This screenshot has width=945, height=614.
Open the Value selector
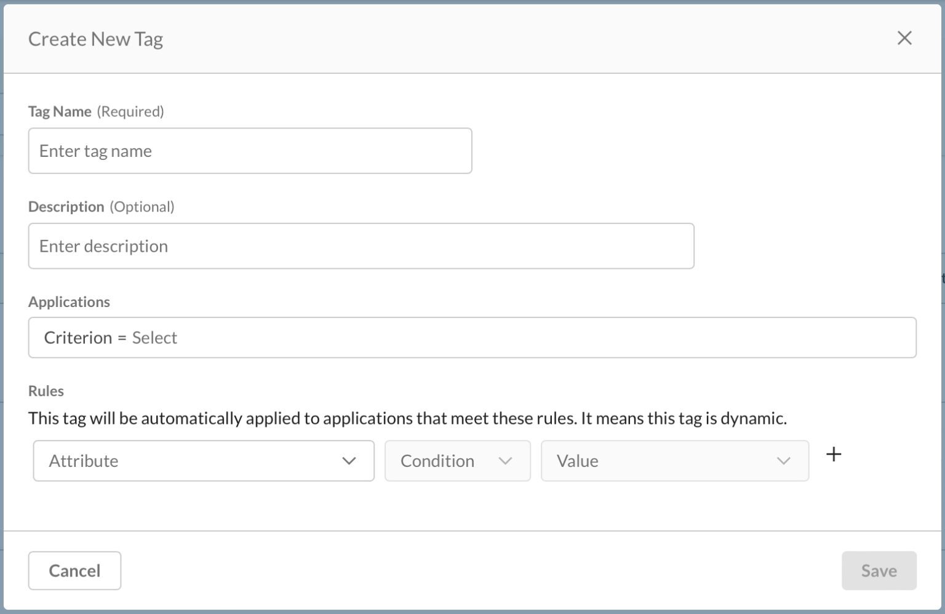point(674,461)
